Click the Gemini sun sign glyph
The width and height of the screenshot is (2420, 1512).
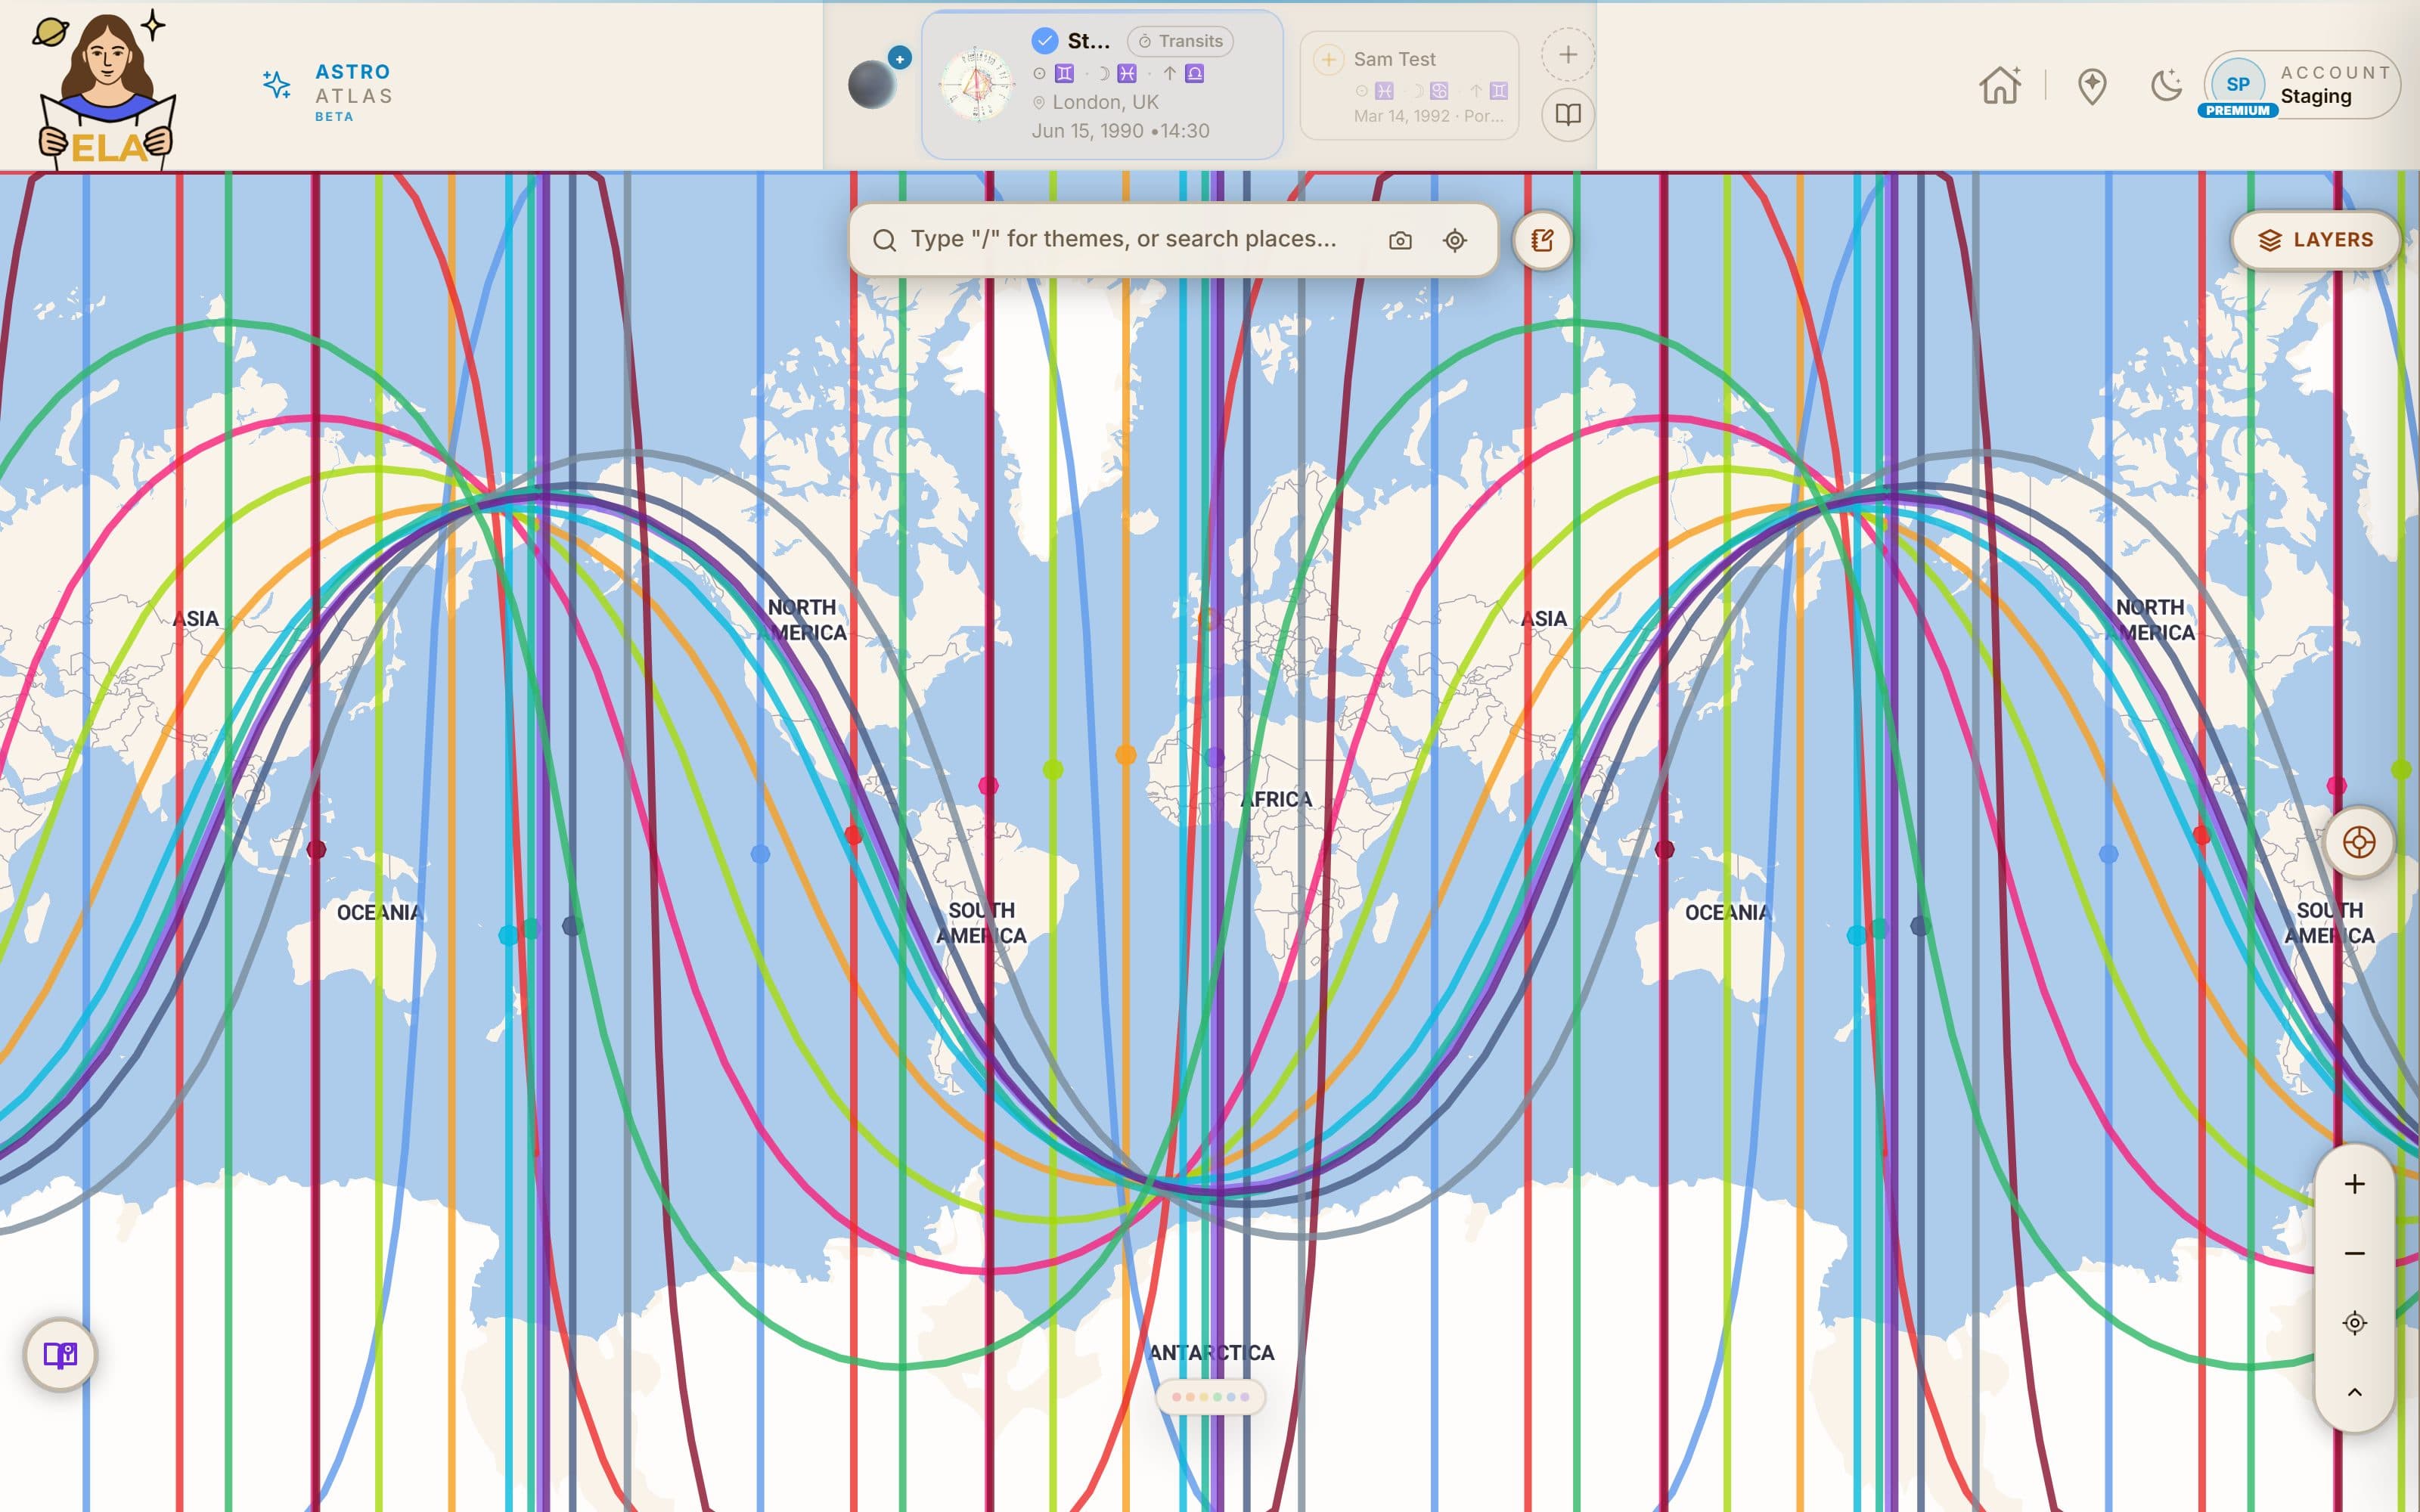click(x=1064, y=73)
